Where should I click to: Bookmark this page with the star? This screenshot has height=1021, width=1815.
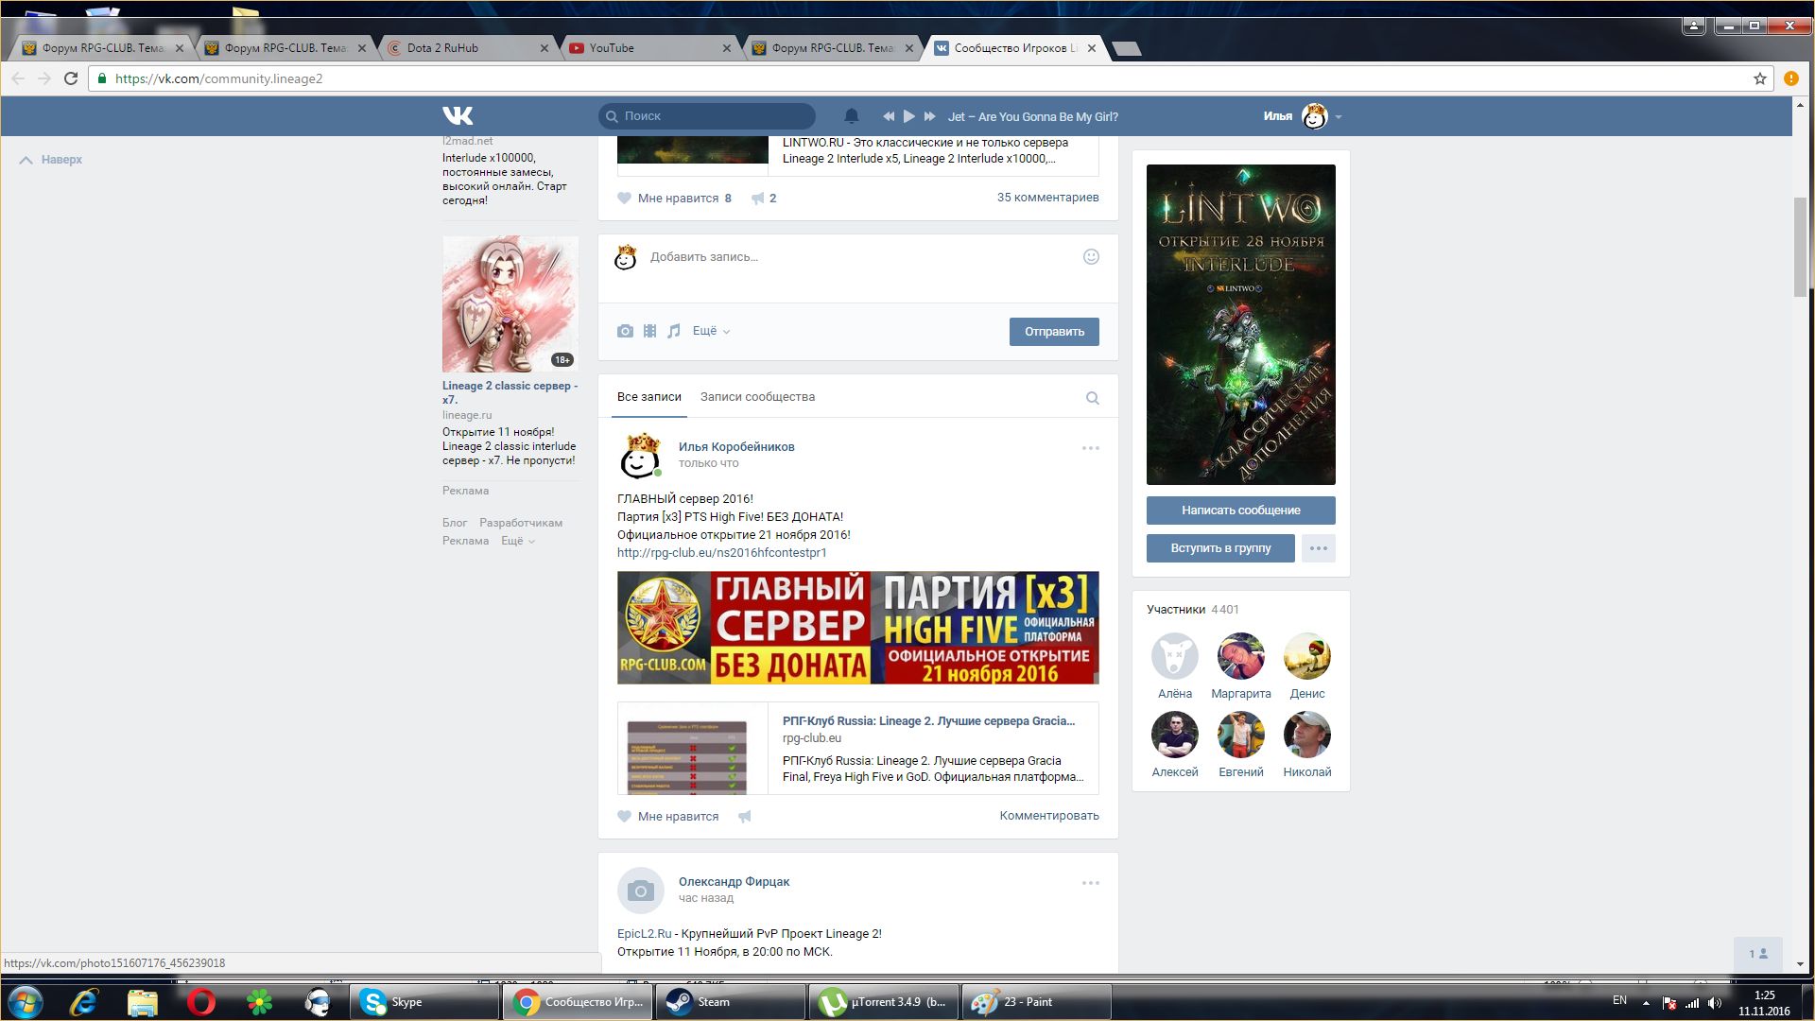1759,78
